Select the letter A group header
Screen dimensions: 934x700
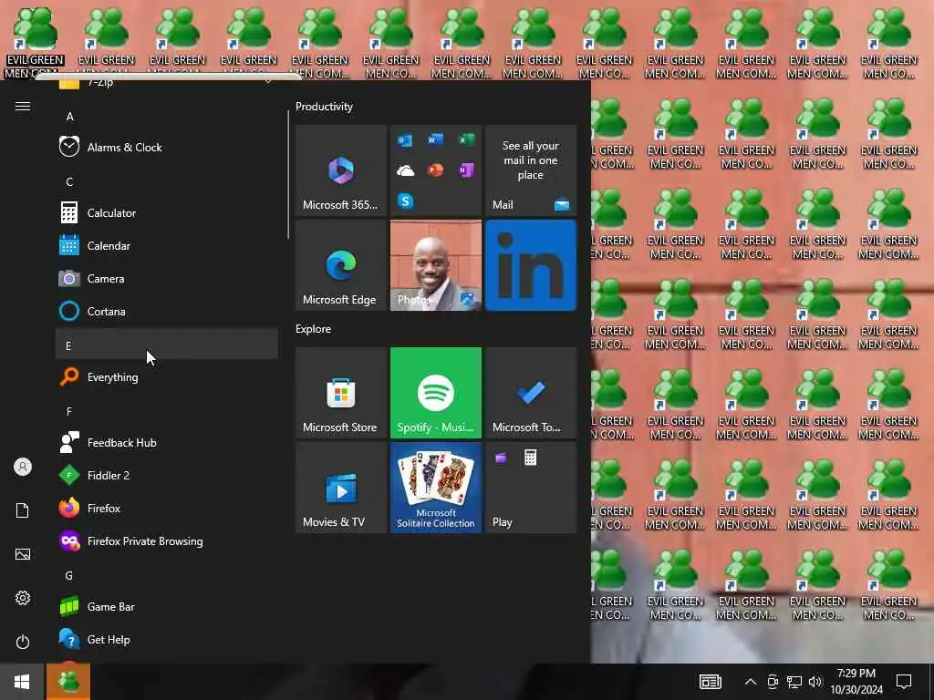pos(166,116)
